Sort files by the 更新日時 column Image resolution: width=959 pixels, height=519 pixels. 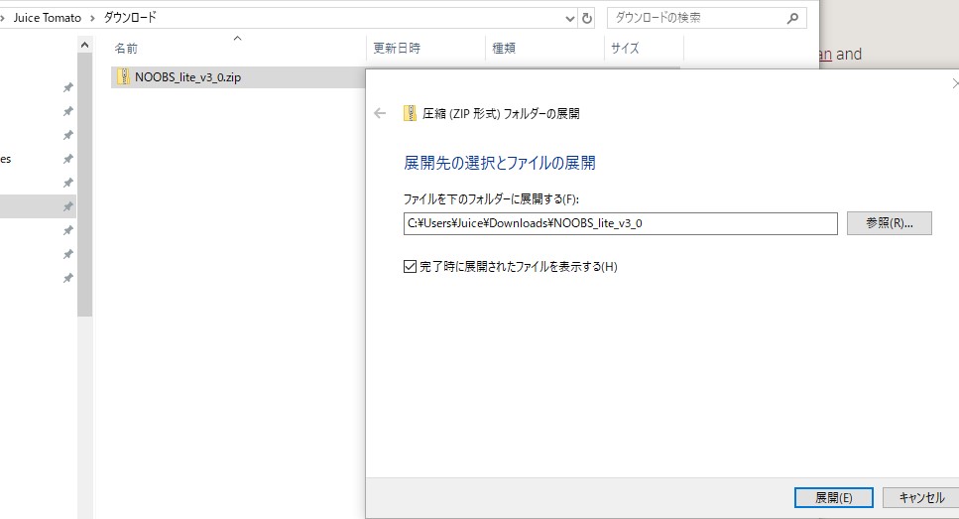397,49
